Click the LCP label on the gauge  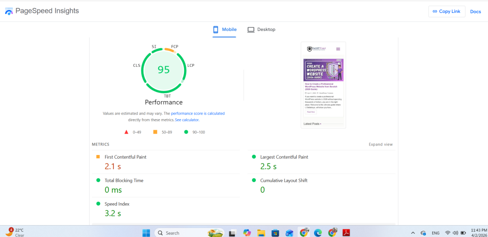(x=191, y=65)
